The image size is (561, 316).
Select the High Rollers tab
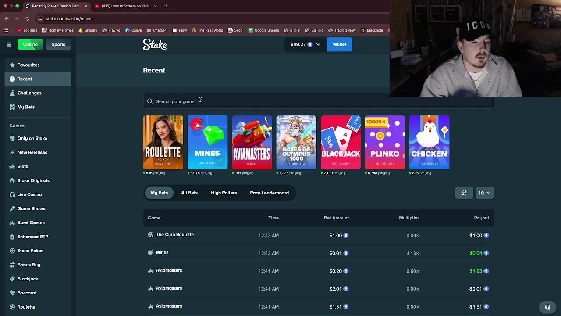(224, 193)
